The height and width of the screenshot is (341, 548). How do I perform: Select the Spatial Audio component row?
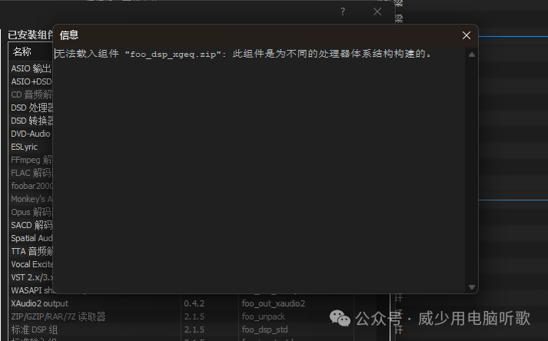tap(31, 238)
